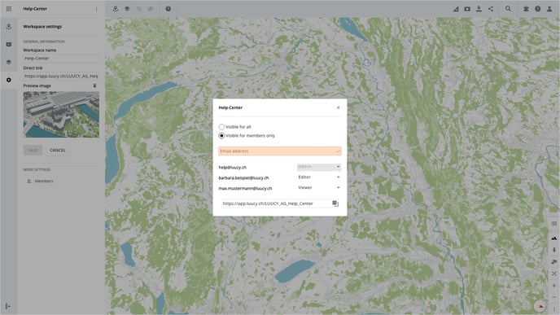The image size is (560, 315).
Task: Open the user account icon
Action: (549, 9)
